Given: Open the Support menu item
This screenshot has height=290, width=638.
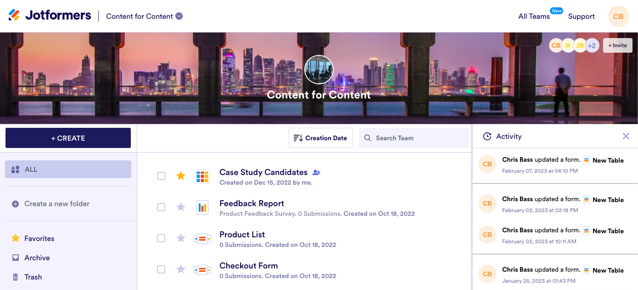Looking at the screenshot, I should pos(581,16).
